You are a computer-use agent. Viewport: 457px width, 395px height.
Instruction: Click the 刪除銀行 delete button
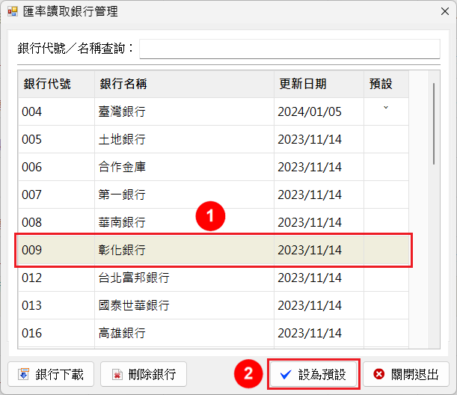pos(144,374)
